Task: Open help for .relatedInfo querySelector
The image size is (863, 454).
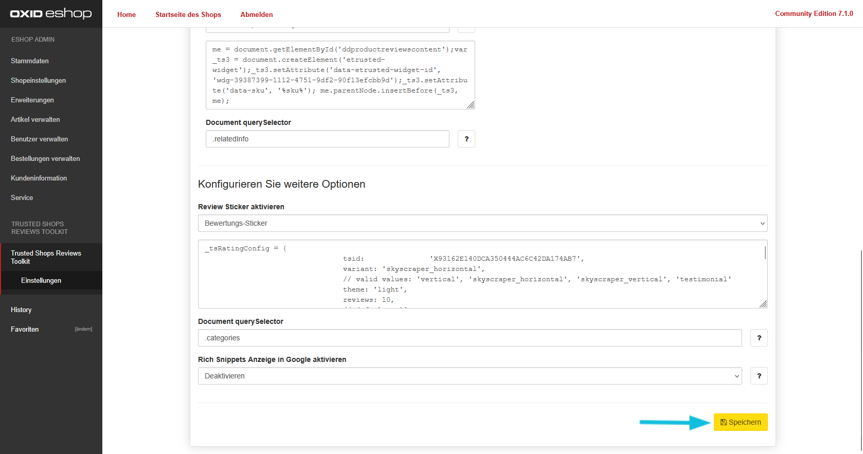Action: pyautogui.click(x=466, y=139)
